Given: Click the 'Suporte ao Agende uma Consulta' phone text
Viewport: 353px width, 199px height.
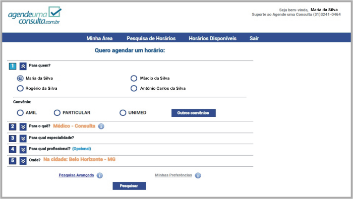Looking at the screenshot, I should coord(296,15).
